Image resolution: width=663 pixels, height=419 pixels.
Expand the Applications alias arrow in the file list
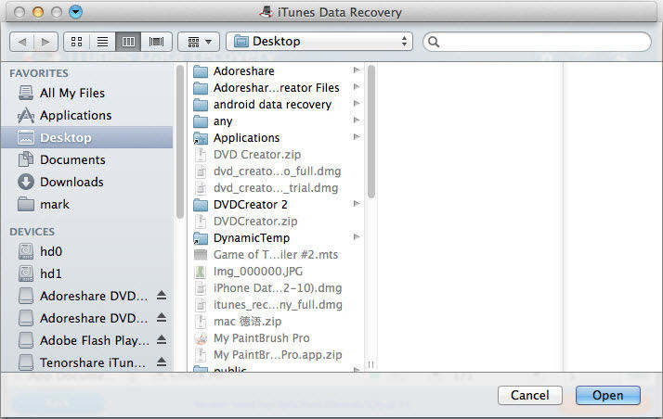pos(357,136)
